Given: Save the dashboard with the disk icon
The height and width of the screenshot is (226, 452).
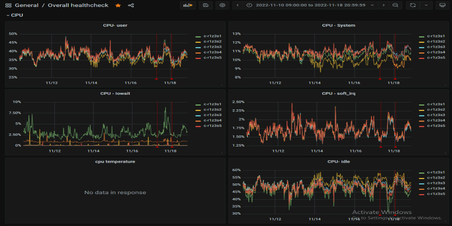Looking at the screenshot, I should click(x=206, y=5).
